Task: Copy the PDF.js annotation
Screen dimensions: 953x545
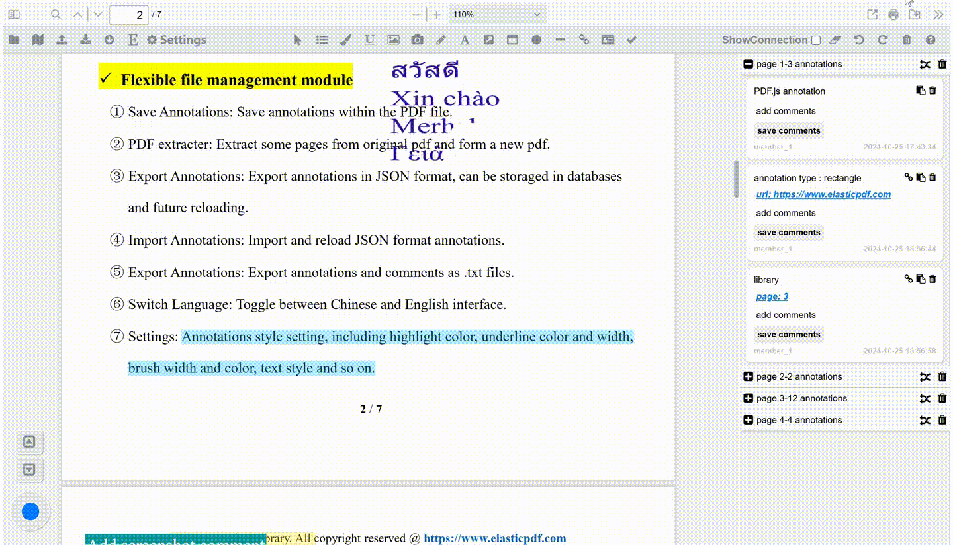Action: (921, 91)
